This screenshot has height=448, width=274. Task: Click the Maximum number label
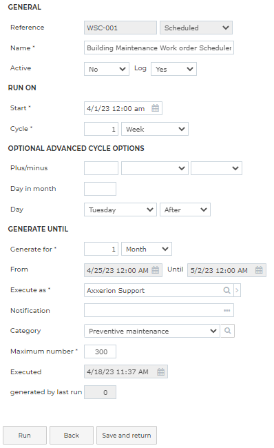point(44,351)
